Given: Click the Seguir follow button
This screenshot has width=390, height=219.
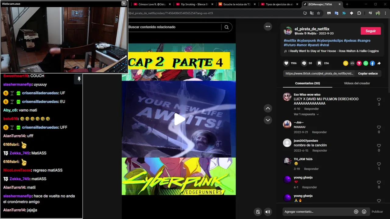Looking at the screenshot, I should (x=371, y=31).
